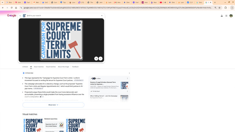Click the text select icon on the image
235x132 pixels.
[x=96, y=59]
